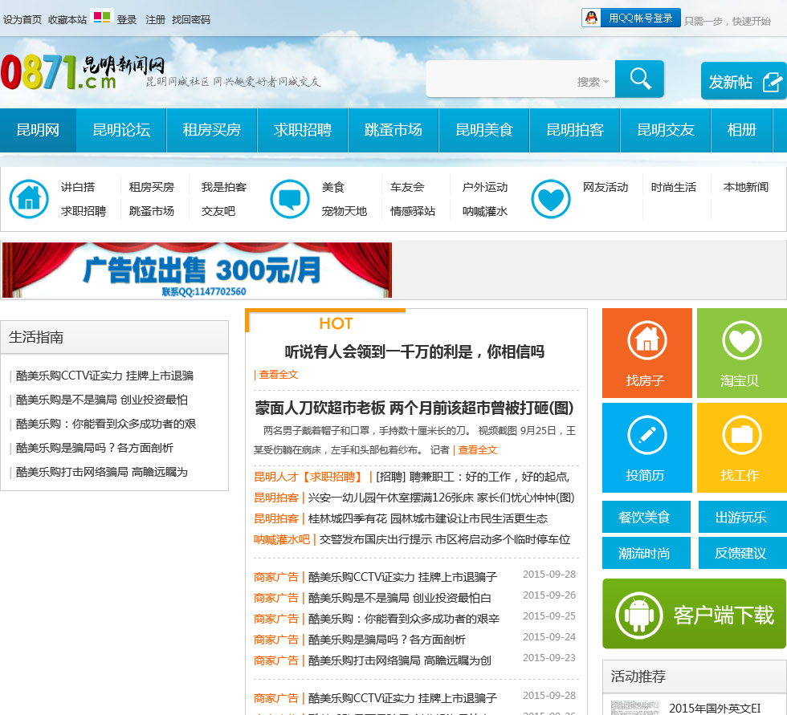Click the 收藏本站 link
The width and height of the screenshot is (787, 715).
click(67, 19)
